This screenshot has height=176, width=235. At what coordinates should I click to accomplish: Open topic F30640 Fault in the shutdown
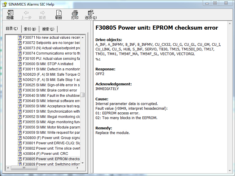51,96
